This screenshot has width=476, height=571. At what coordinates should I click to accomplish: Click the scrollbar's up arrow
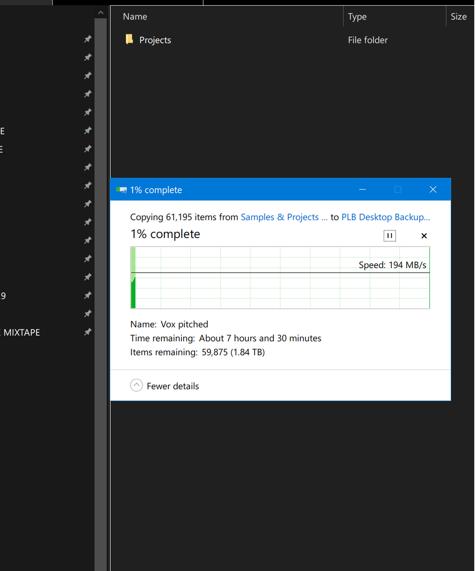(100, 12)
